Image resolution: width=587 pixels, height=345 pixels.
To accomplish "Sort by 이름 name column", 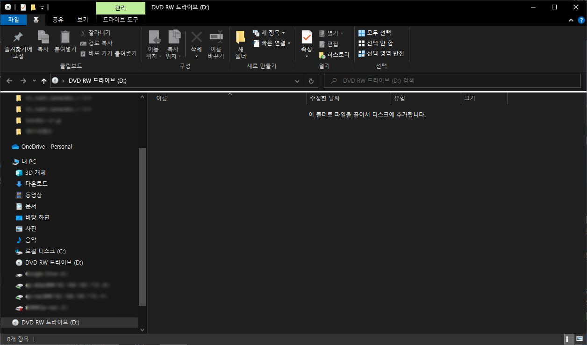I will click(229, 99).
